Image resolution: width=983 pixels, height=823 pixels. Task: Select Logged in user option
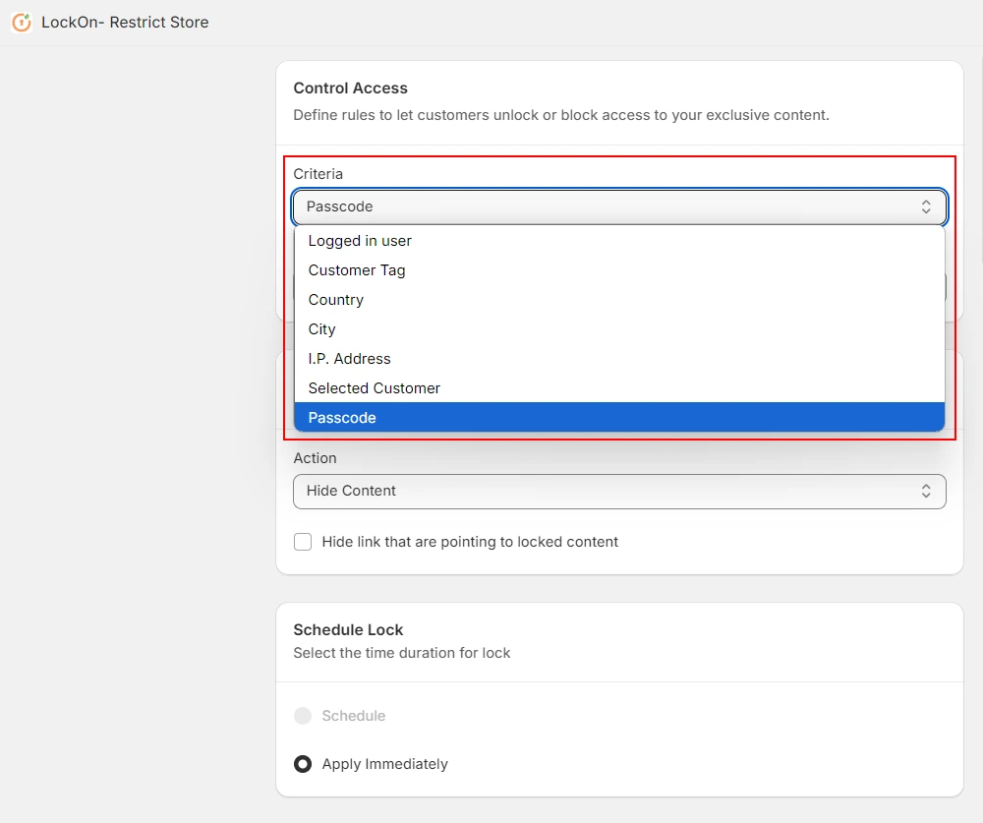pos(619,241)
